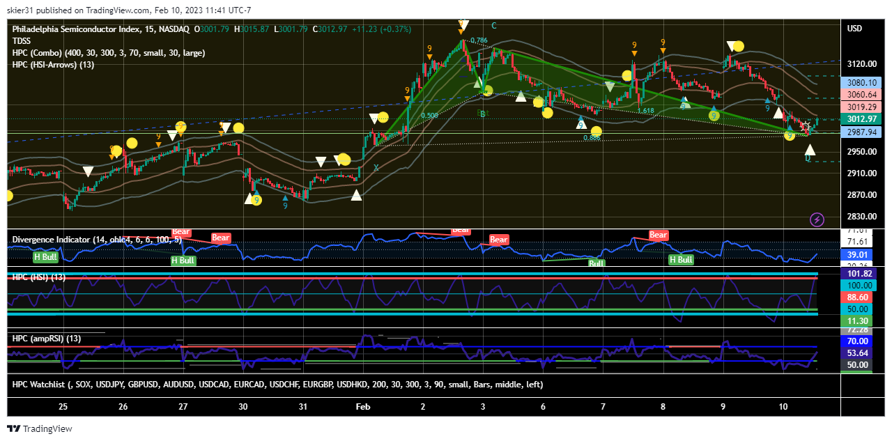
Task: Click the TradingView logo
Action: tap(40, 428)
